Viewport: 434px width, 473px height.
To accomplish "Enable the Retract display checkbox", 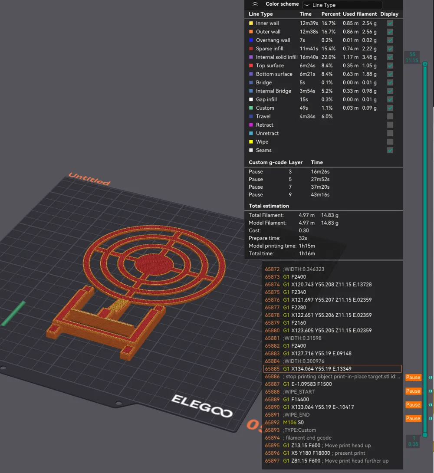I will click(x=390, y=125).
